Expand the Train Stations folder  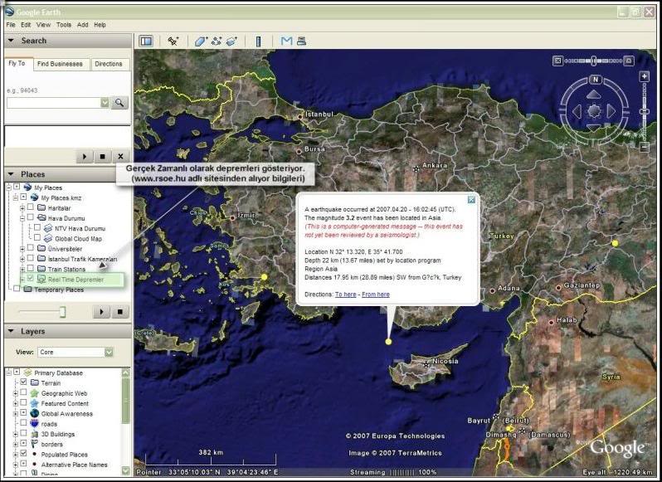pyautogui.click(x=22, y=270)
